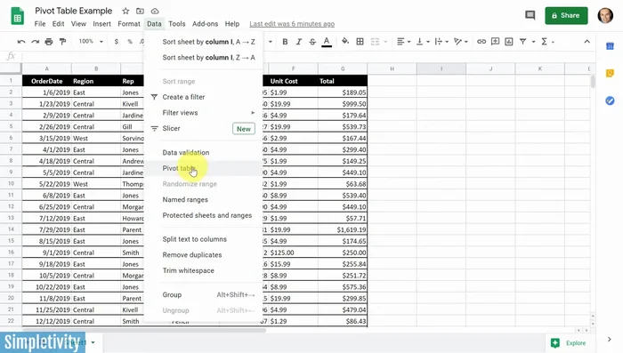Click the Create a filter toolbar icon

[523, 41]
